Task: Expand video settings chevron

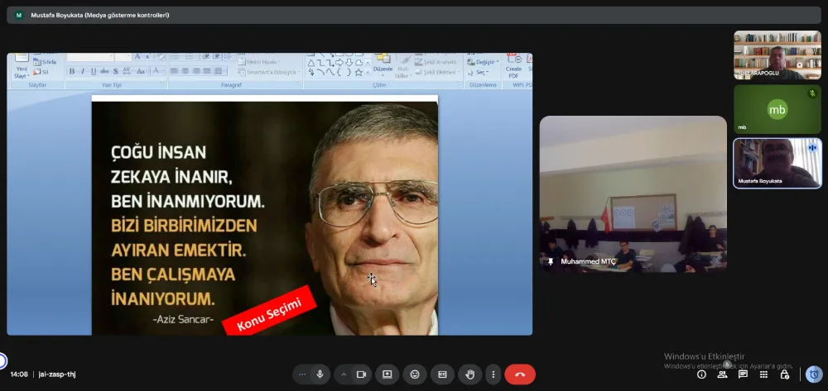Action: 344,374
